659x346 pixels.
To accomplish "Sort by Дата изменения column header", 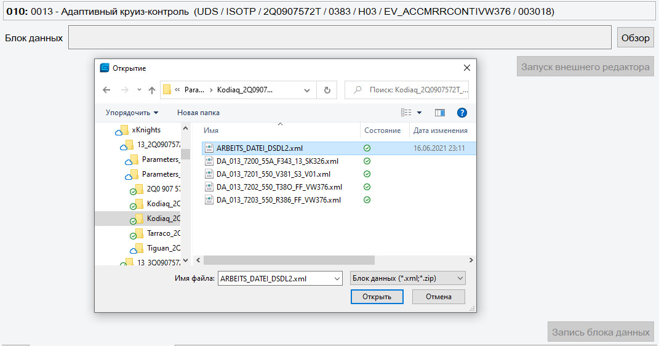I will 441,131.
